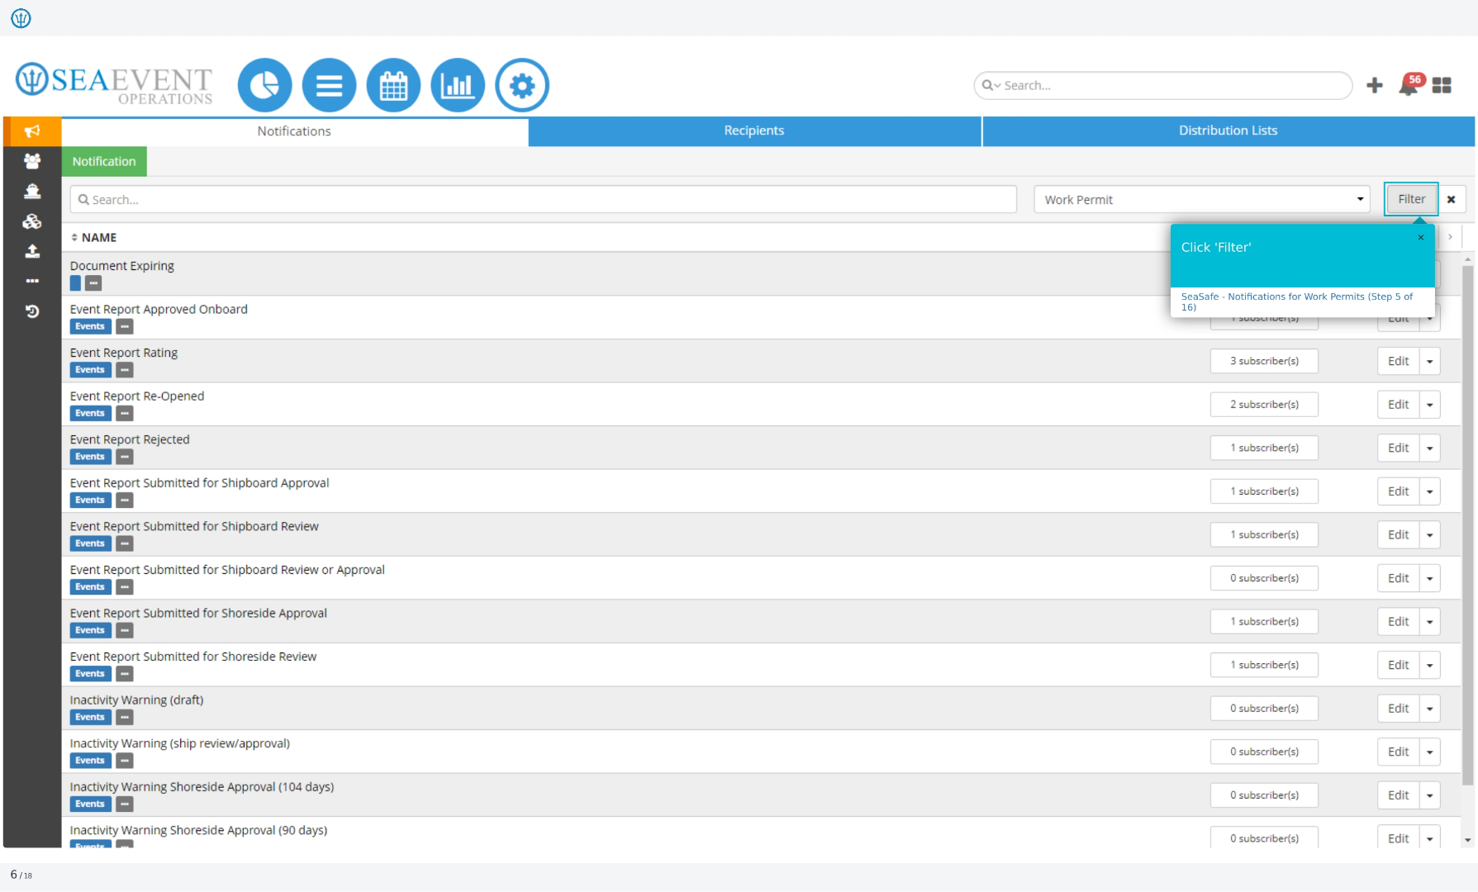
Task: View subscribers for Submitted for Shoreside Review
Action: pyautogui.click(x=1264, y=665)
